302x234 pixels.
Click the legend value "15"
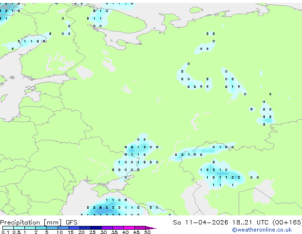click(x=70, y=232)
